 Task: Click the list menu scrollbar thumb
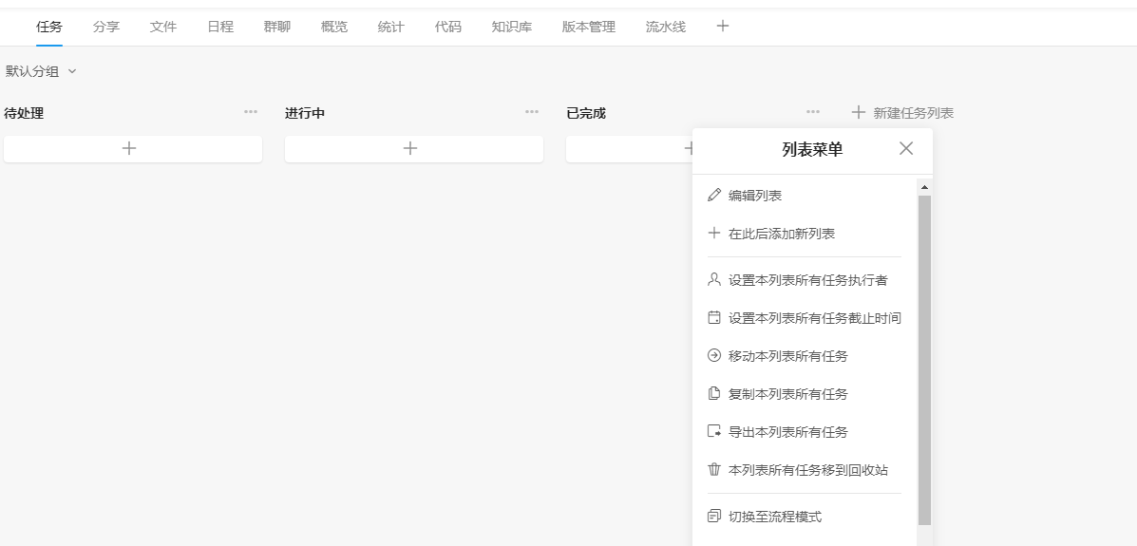coord(924,360)
